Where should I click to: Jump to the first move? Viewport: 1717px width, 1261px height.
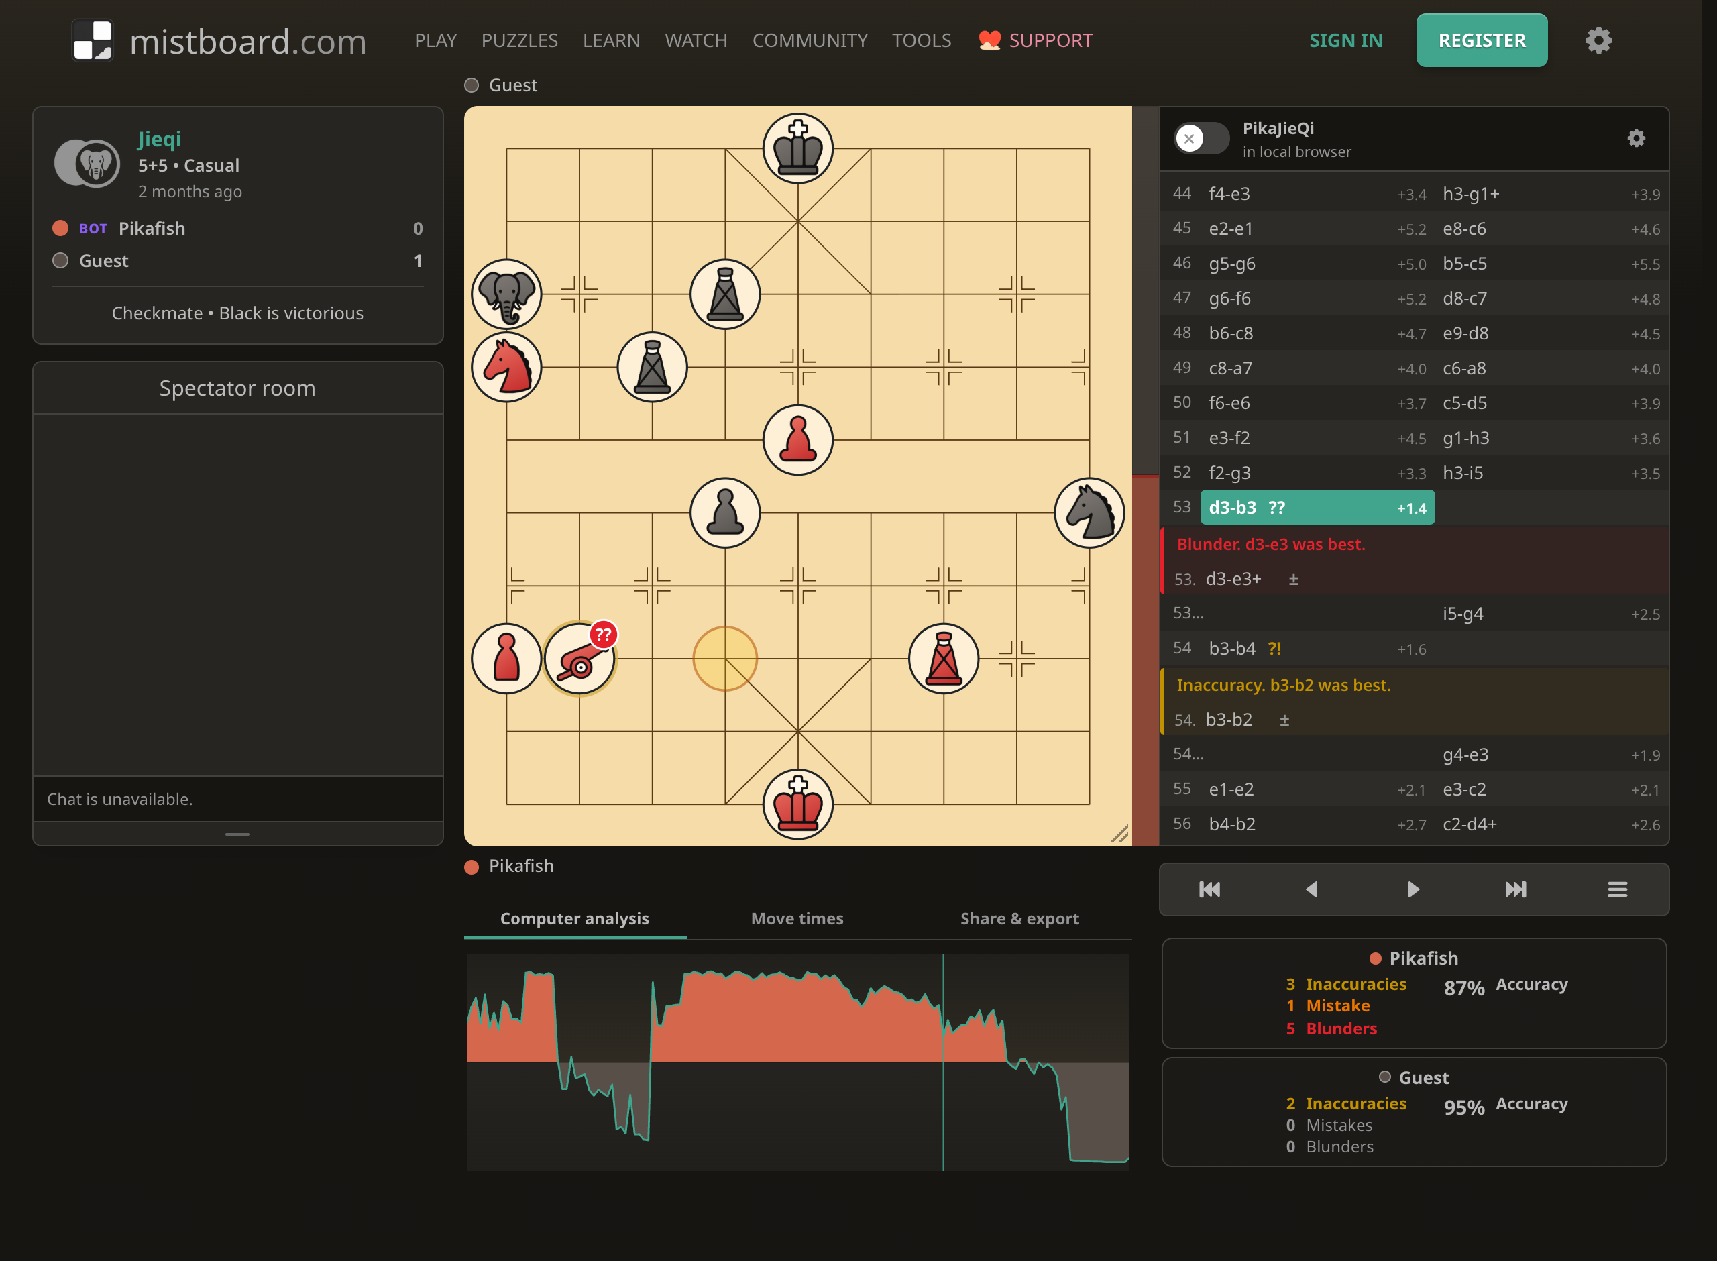[1209, 889]
